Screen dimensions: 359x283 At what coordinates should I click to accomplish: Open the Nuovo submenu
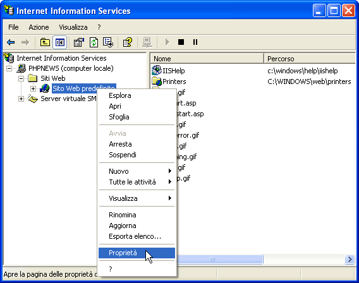(x=137, y=171)
